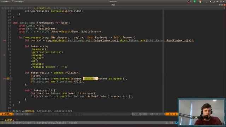The height and width of the screenshot is (127, 226).
Task: Click &DecodingKey::from_secret text
Action: (50, 79)
